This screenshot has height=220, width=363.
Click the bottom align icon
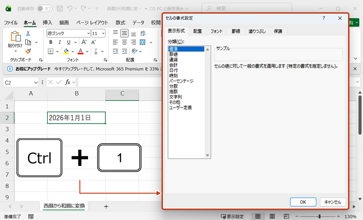pyautogui.click(x=133, y=34)
